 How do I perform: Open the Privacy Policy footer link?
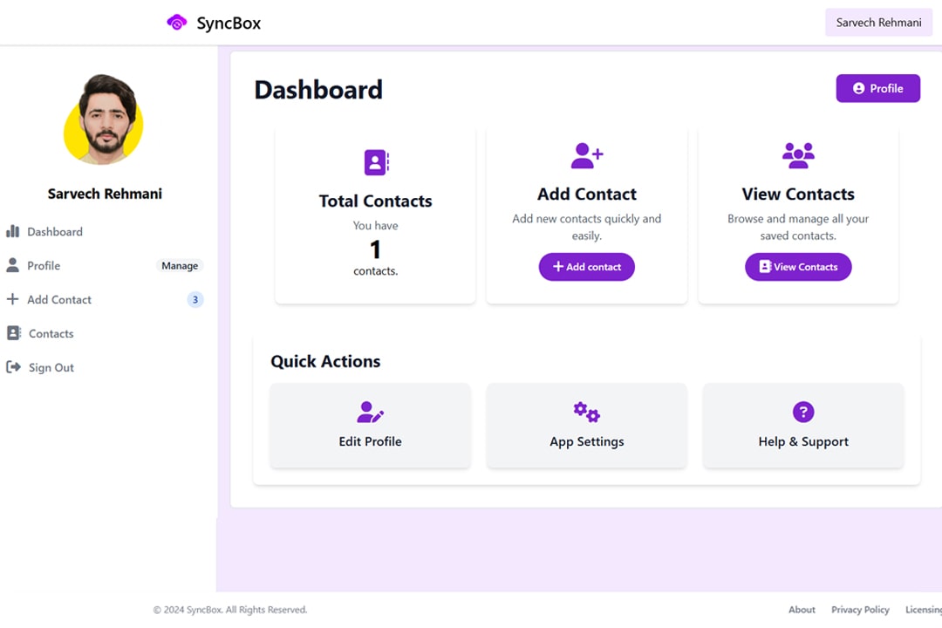click(x=860, y=610)
